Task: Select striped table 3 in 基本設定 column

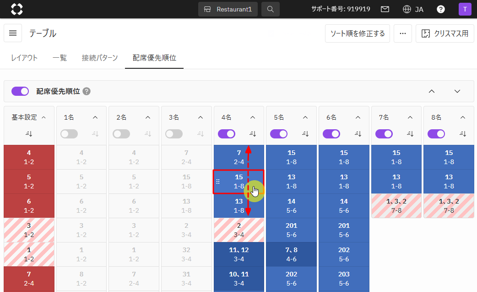Action: 29,230
